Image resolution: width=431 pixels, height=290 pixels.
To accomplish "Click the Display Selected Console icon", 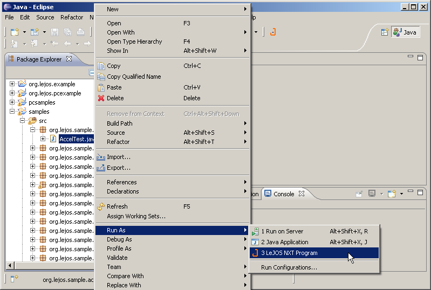I will [372, 194].
